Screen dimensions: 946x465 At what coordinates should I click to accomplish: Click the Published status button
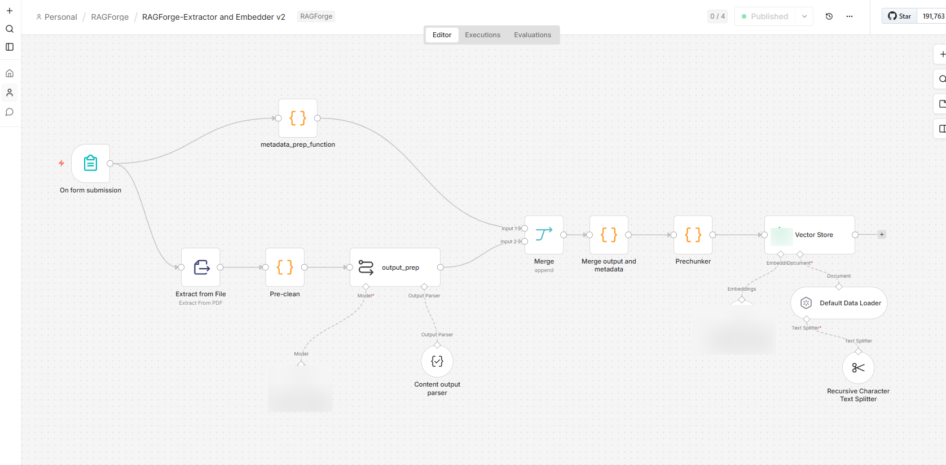pyautogui.click(x=765, y=16)
